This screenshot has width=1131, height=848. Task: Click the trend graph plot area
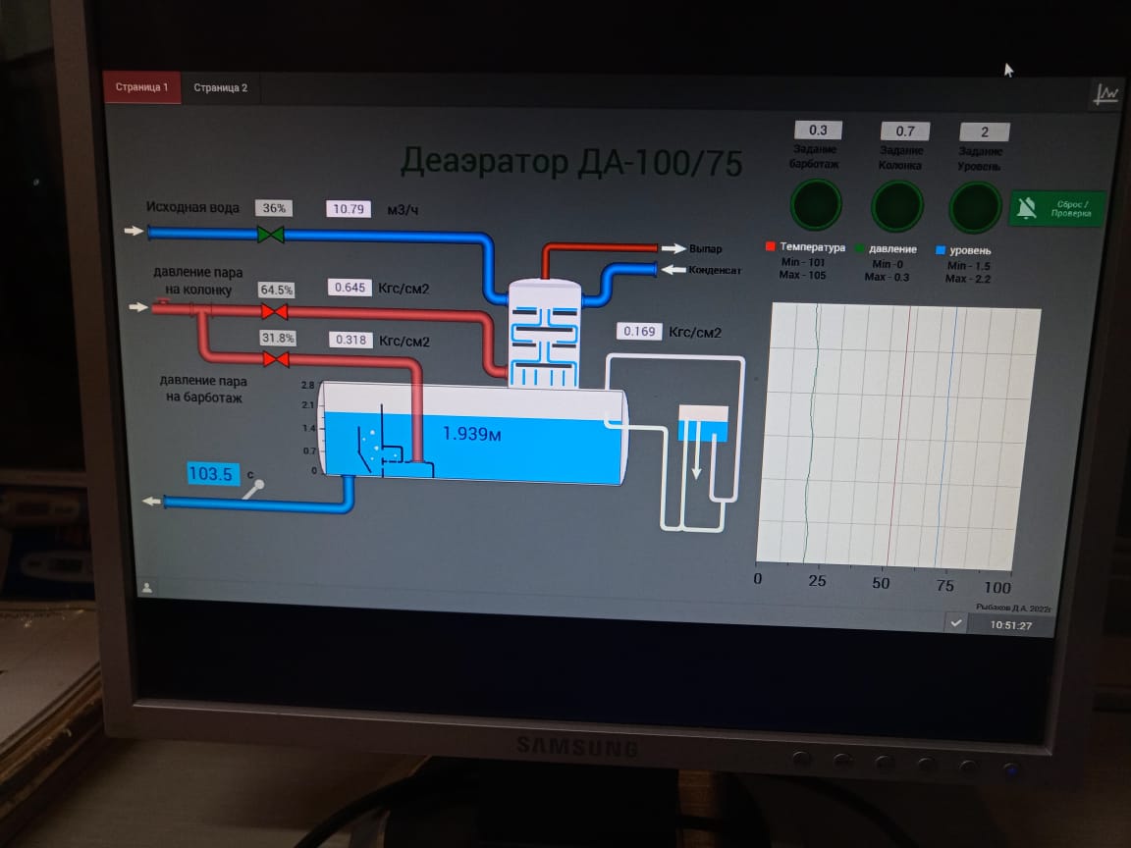point(898,435)
